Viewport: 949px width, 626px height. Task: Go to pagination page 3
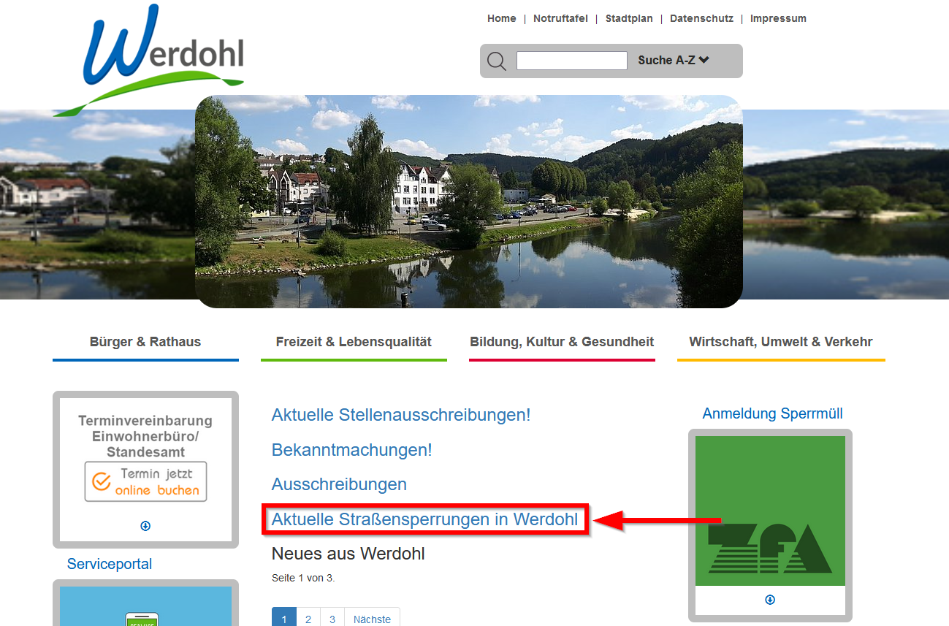[x=332, y=619]
